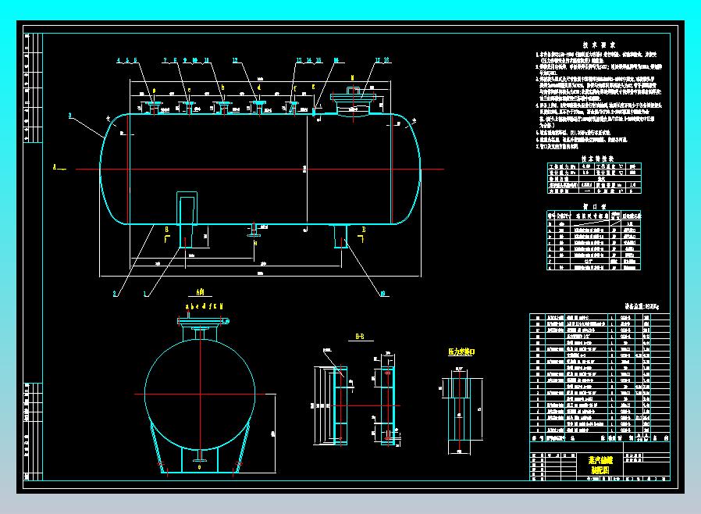The height and width of the screenshot is (514, 701).
Task: Select part balloon number 3 near left head
Action: [x=69, y=116]
